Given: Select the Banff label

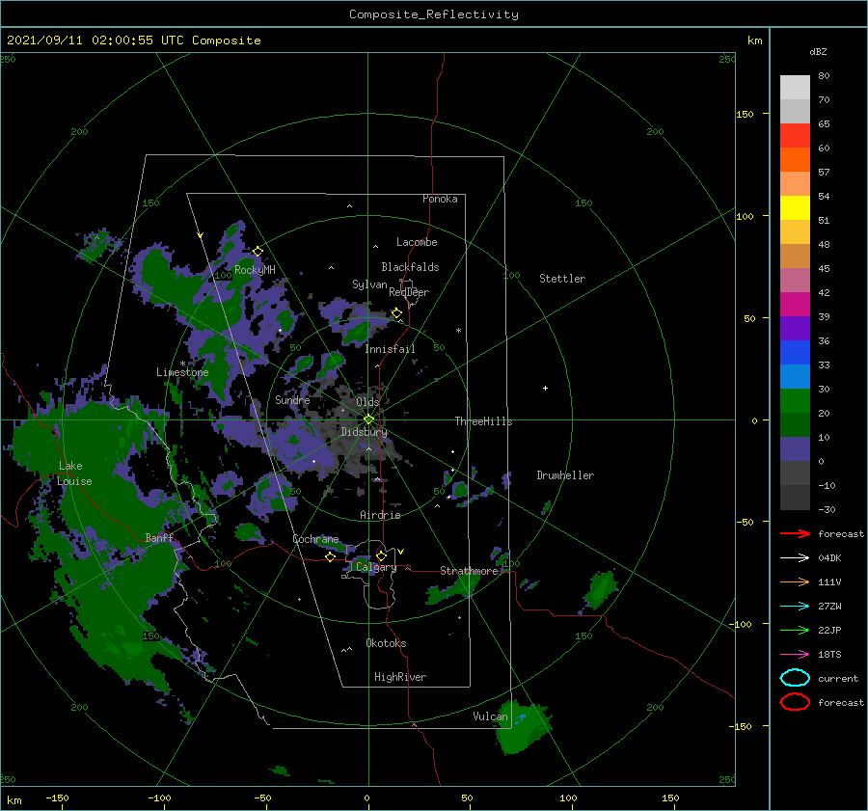Looking at the screenshot, I should point(159,538).
